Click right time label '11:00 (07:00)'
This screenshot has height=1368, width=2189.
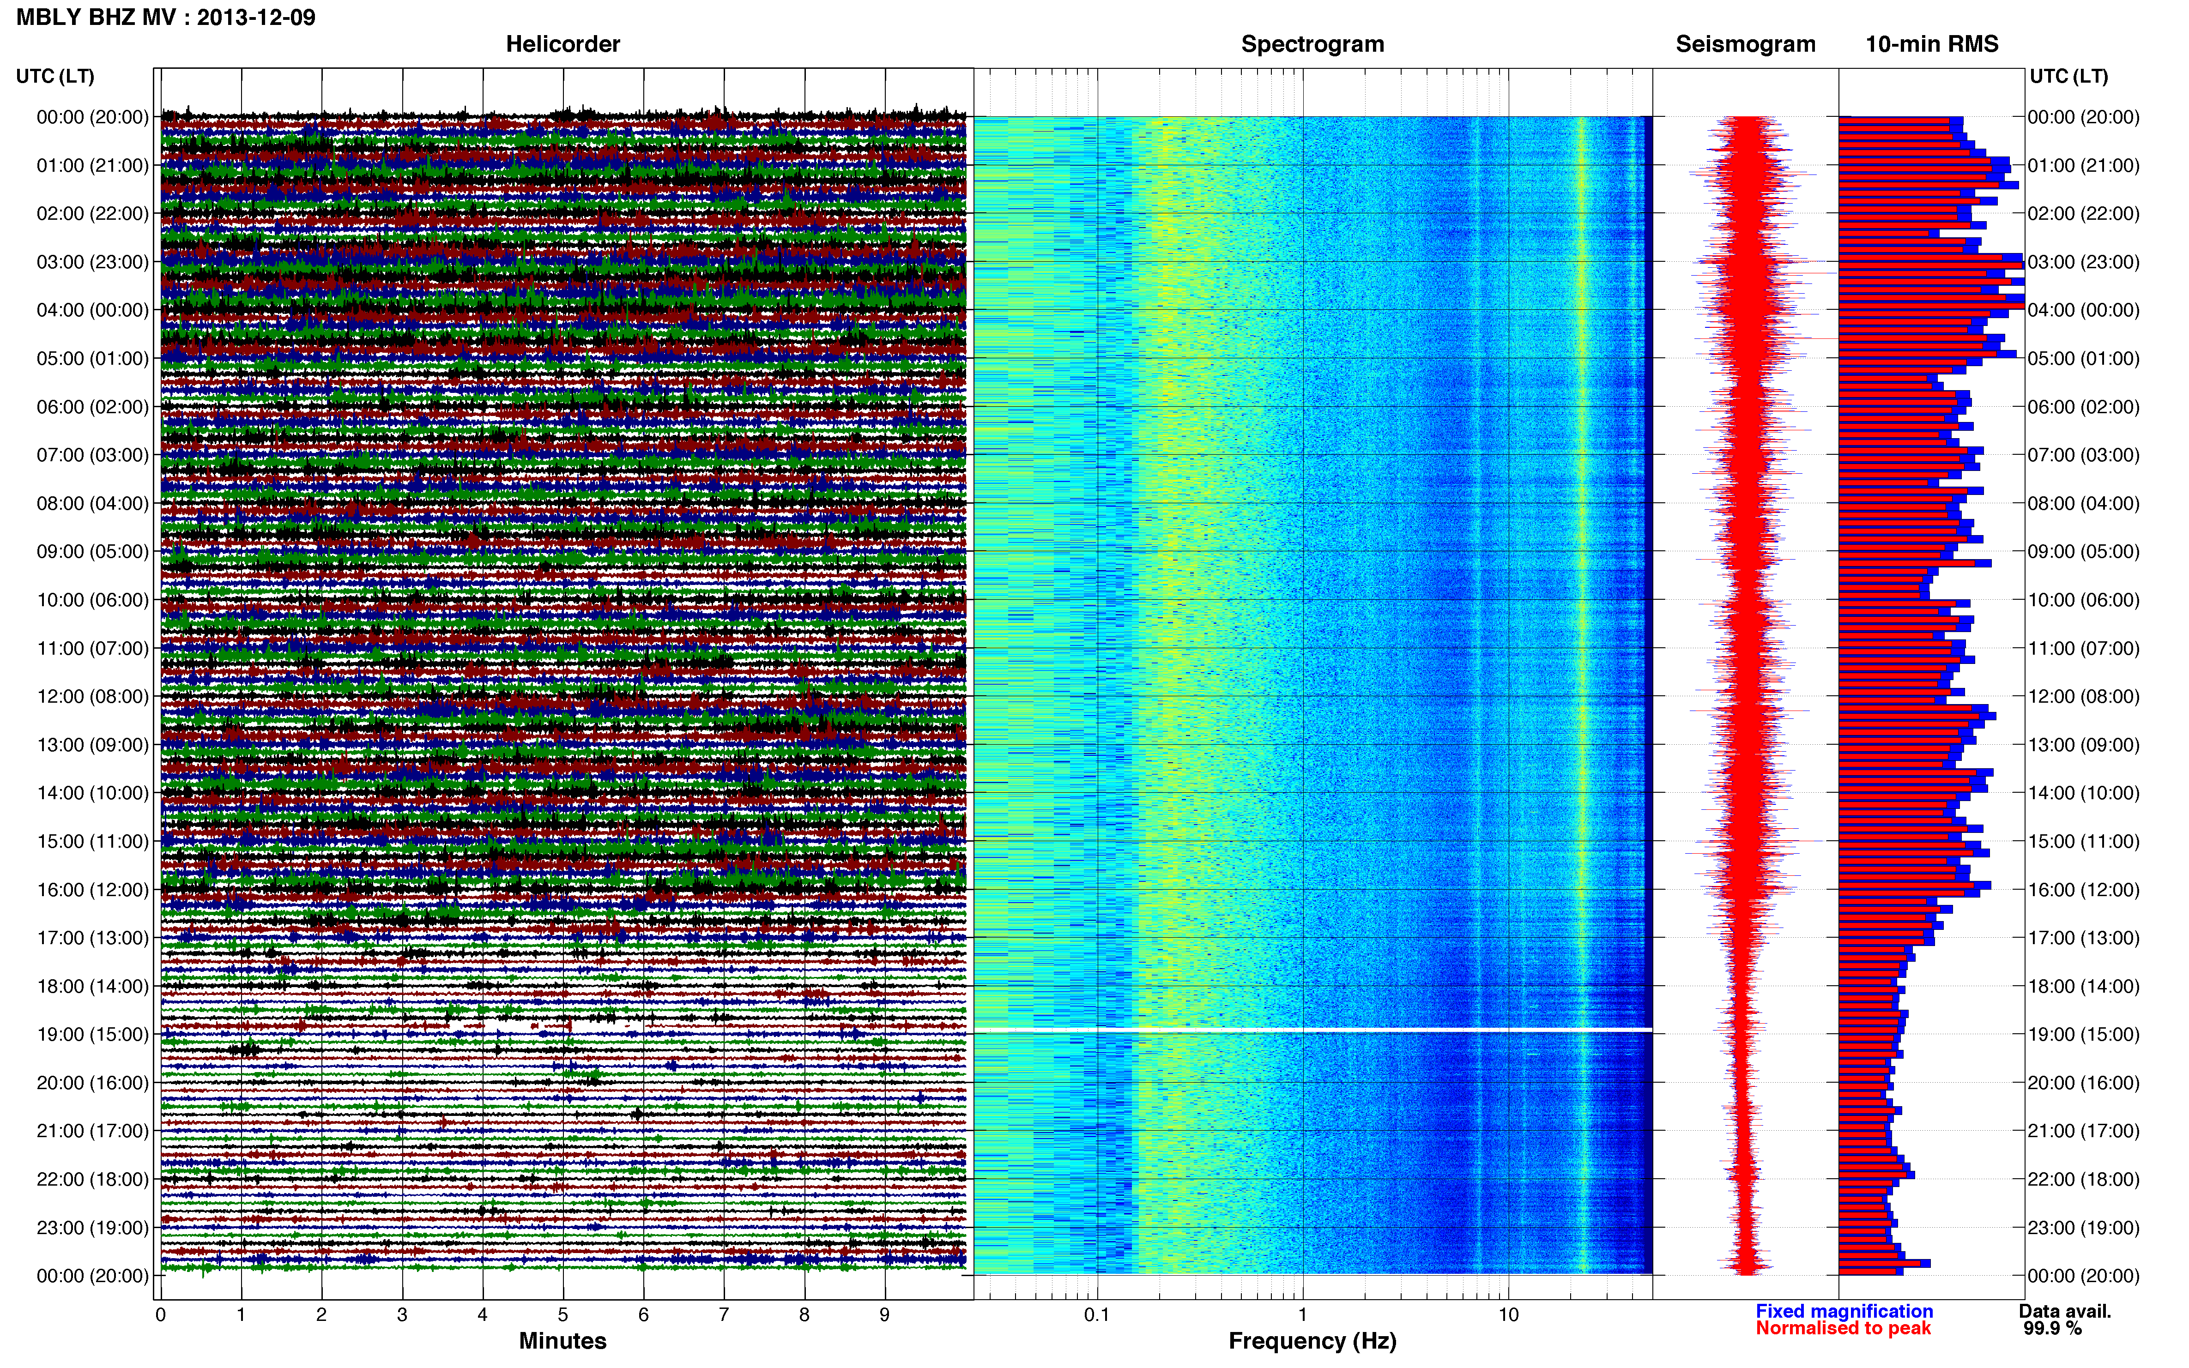[x=2083, y=649]
